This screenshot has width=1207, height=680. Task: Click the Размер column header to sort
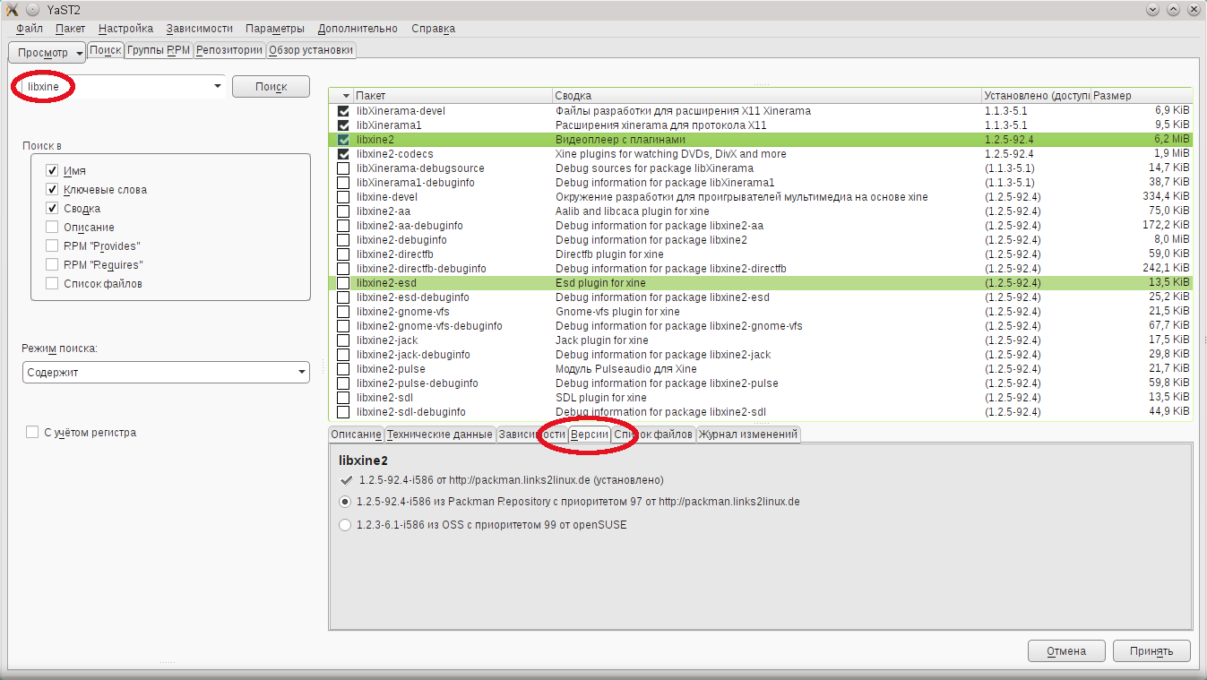tap(1140, 96)
